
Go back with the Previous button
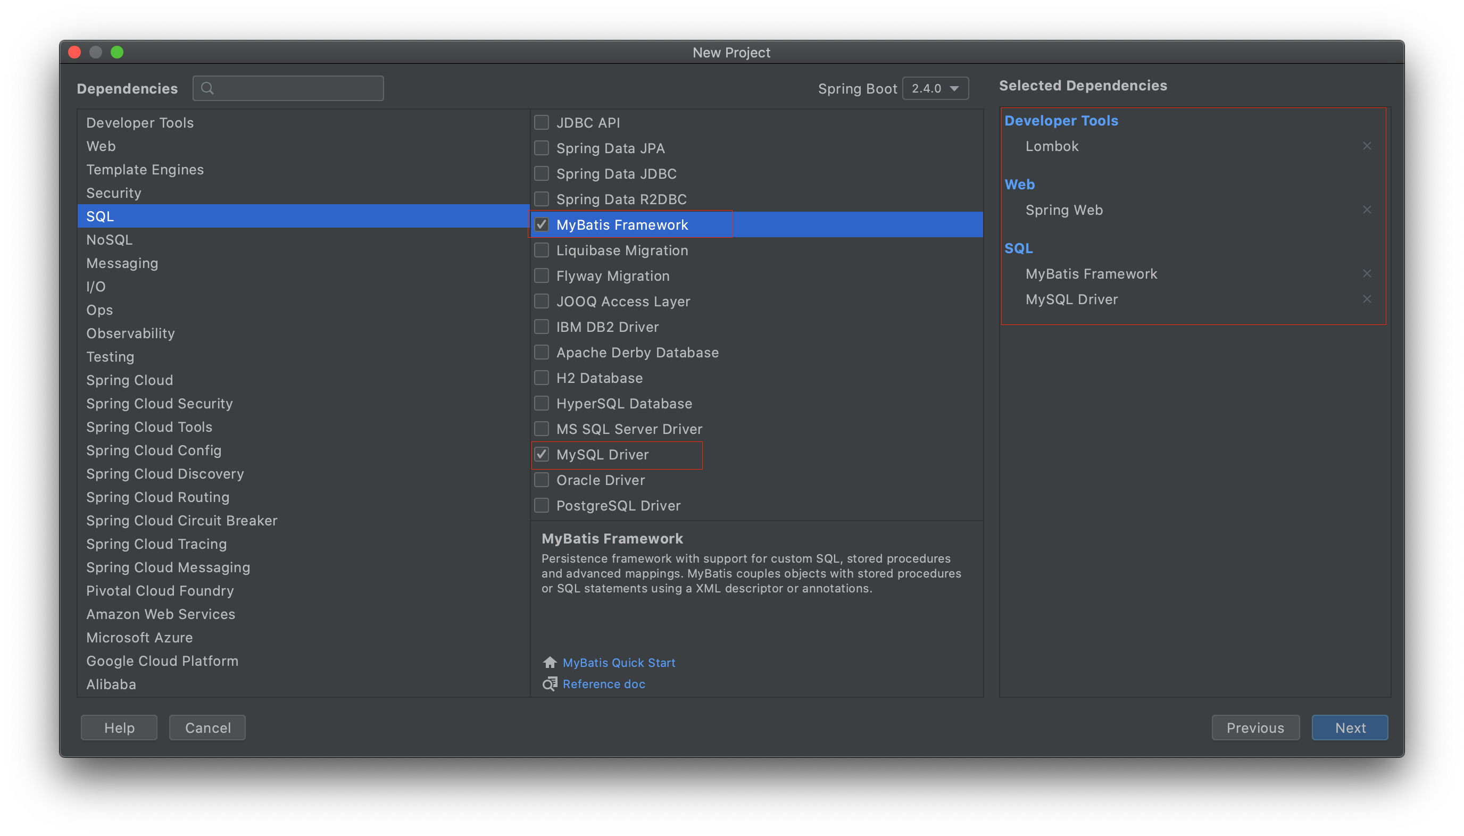[1255, 728]
